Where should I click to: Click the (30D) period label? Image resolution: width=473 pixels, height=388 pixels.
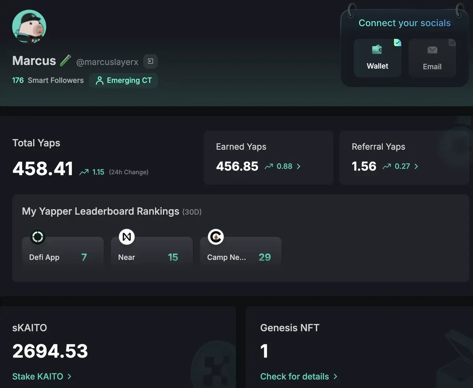tap(192, 212)
